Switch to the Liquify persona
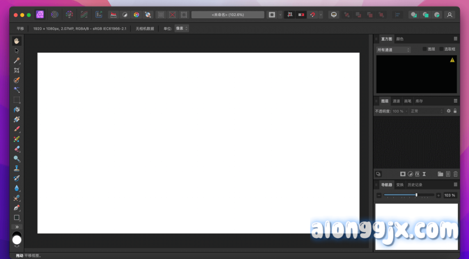 tap(55, 15)
